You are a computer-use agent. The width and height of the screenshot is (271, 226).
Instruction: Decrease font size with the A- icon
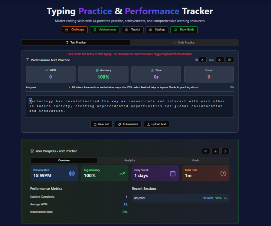point(203,60)
